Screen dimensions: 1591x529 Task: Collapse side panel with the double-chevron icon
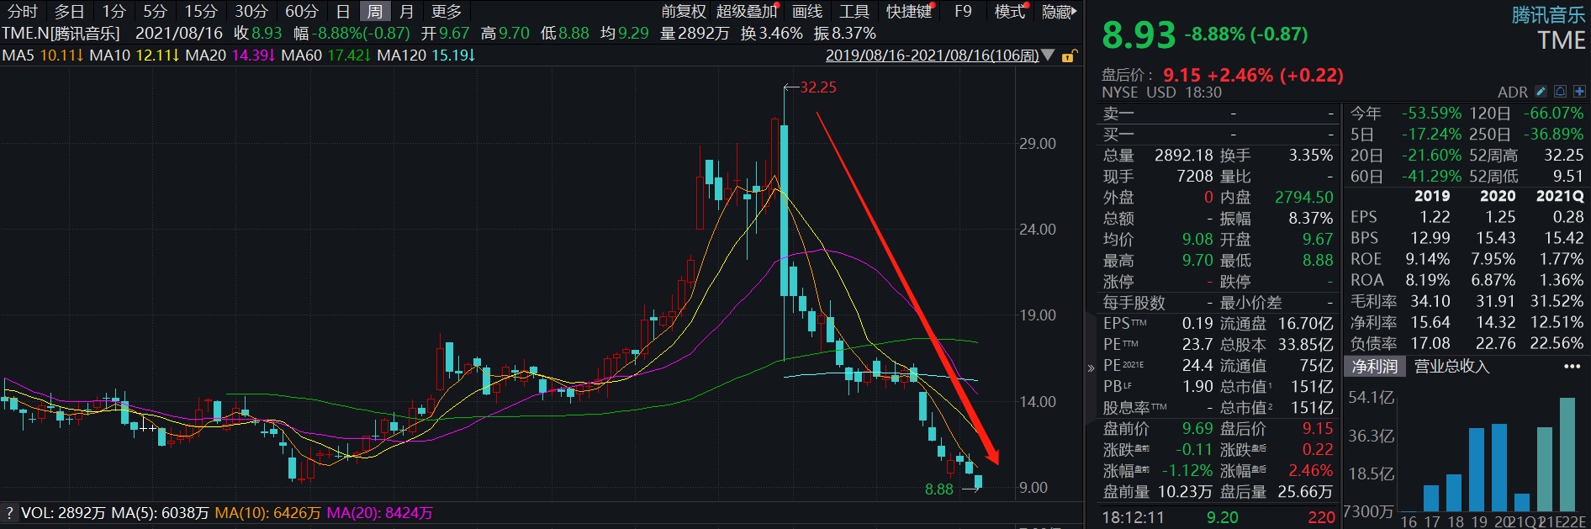coord(1091,368)
